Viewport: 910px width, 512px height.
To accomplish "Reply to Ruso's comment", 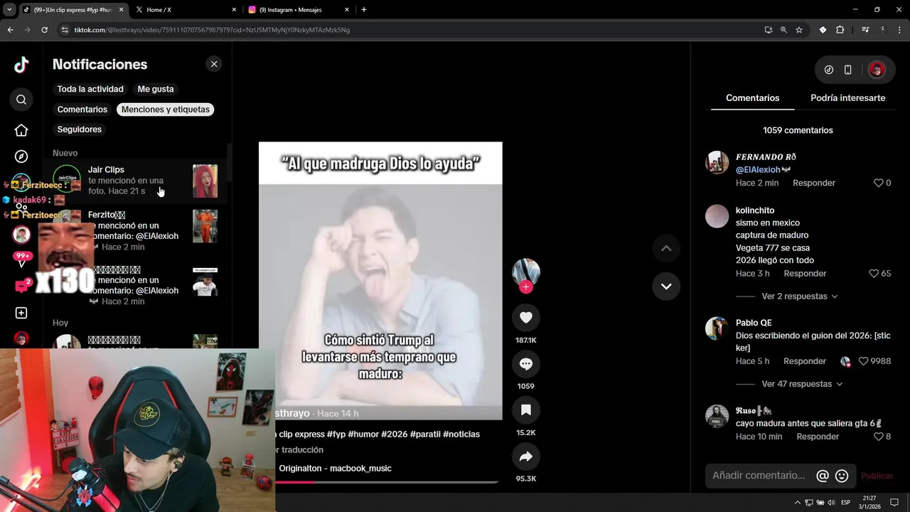I will point(818,437).
